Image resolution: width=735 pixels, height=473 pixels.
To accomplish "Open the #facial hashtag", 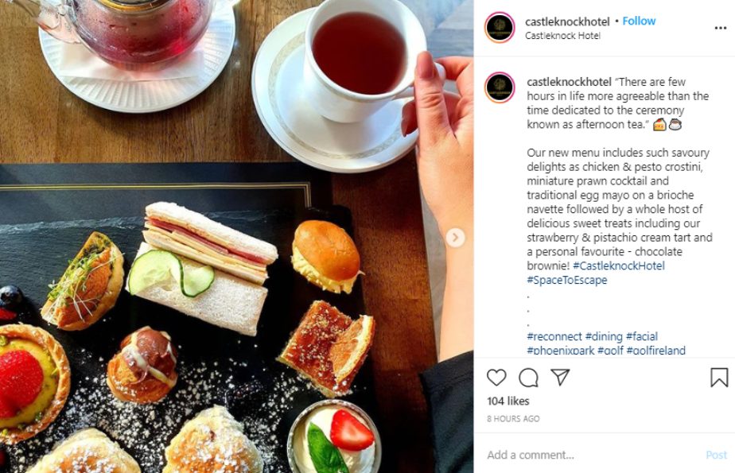I will 642,336.
